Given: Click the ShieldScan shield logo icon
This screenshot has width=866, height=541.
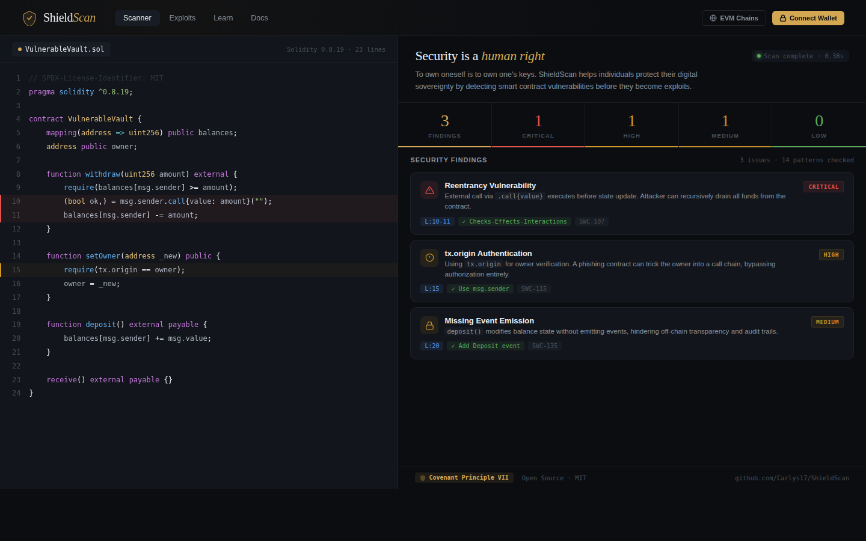Looking at the screenshot, I should tap(29, 18).
